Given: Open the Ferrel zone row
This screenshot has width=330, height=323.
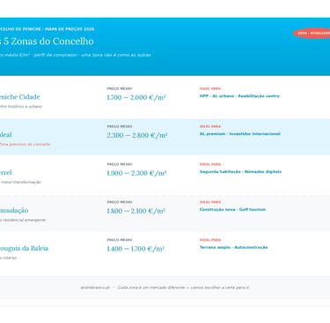Looking at the screenshot, I should pyautogui.click(x=165, y=175).
